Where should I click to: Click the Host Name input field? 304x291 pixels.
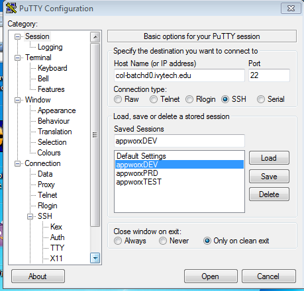[x=179, y=75]
